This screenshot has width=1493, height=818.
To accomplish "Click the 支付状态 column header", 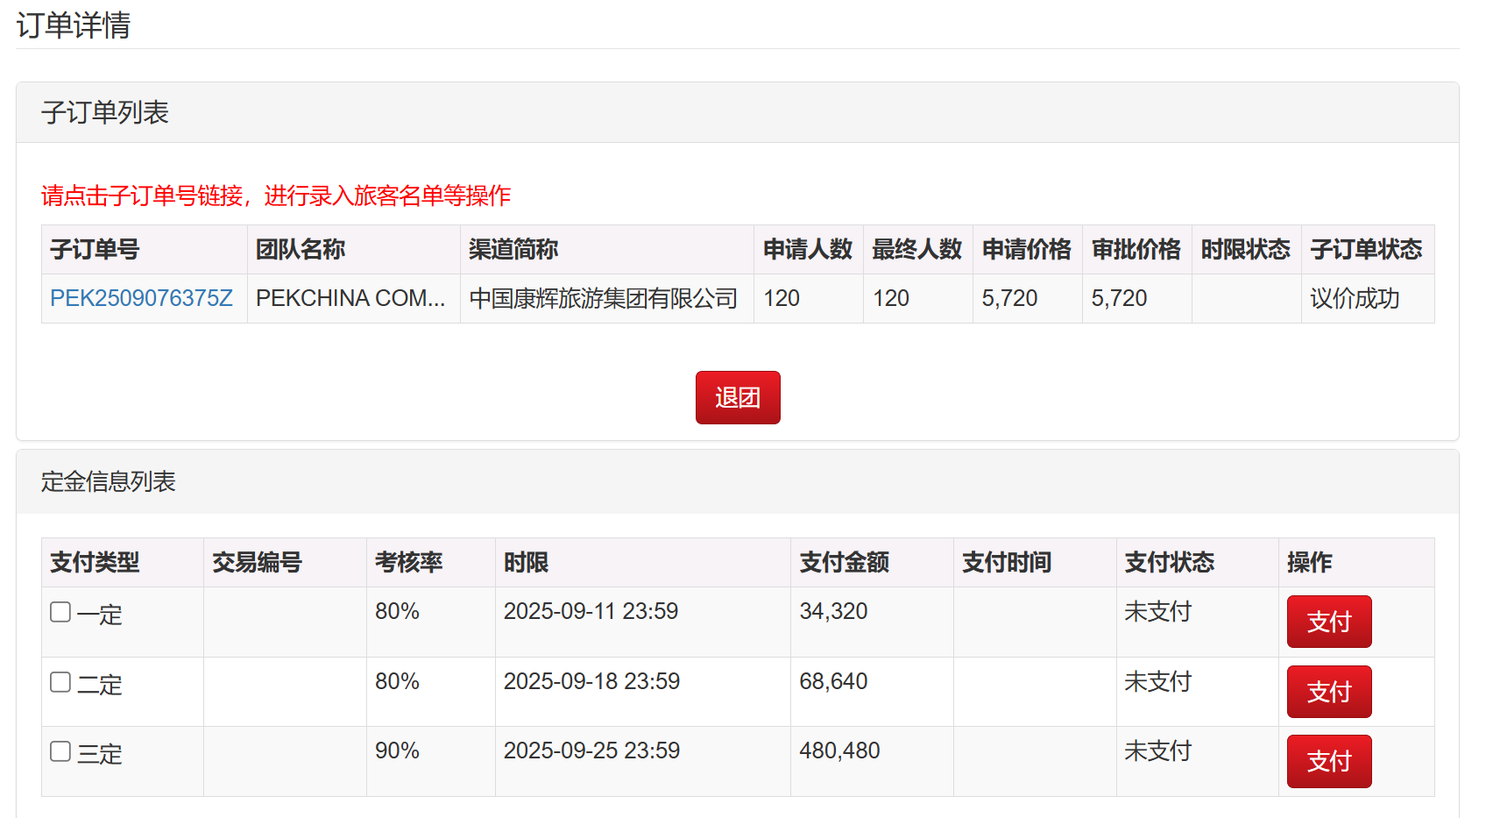I will (1169, 562).
